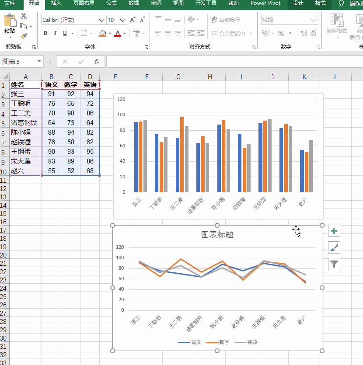This screenshot has height=365, width=363.
Task: Center text horizontally
Action: [168, 33]
